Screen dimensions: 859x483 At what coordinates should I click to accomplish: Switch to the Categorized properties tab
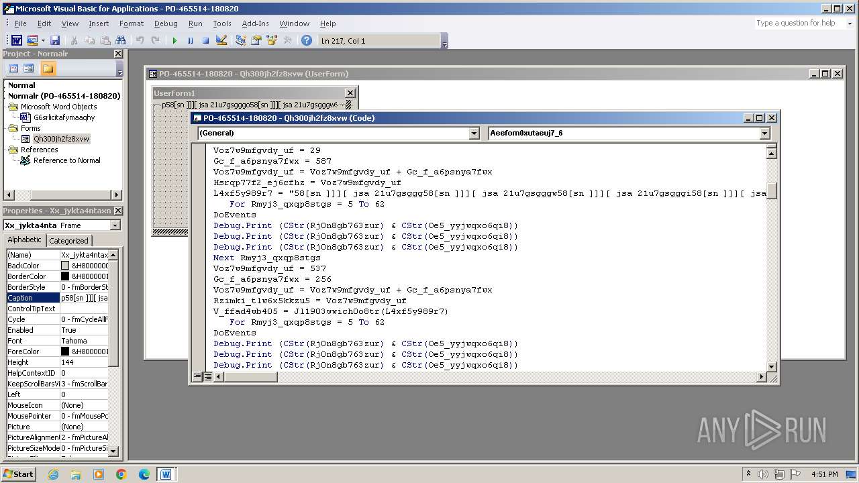pyautogui.click(x=68, y=241)
